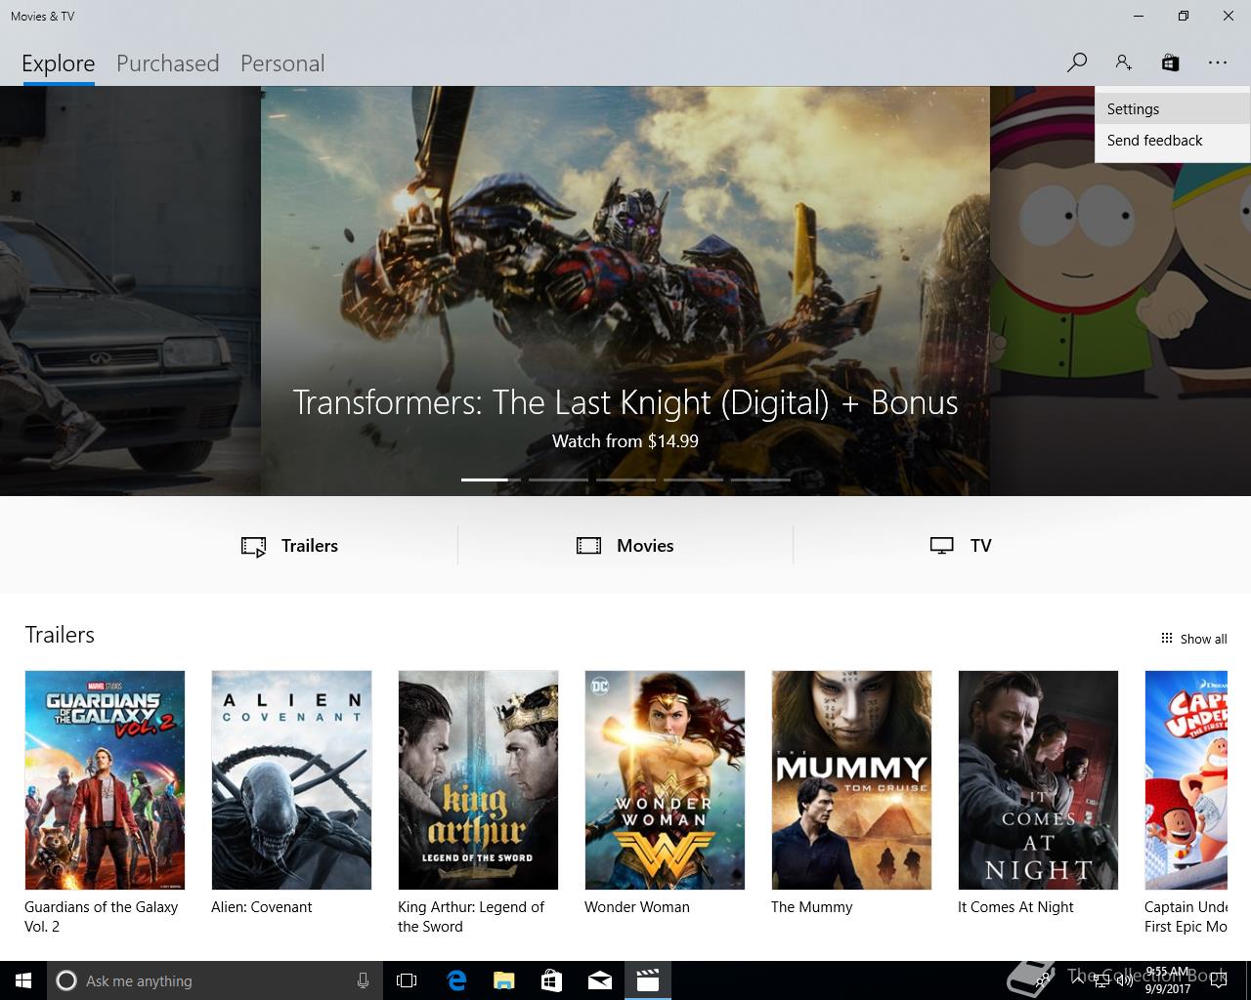Jump to the second carousel indicator
This screenshot has height=1000, width=1251.
coord(558,479)
